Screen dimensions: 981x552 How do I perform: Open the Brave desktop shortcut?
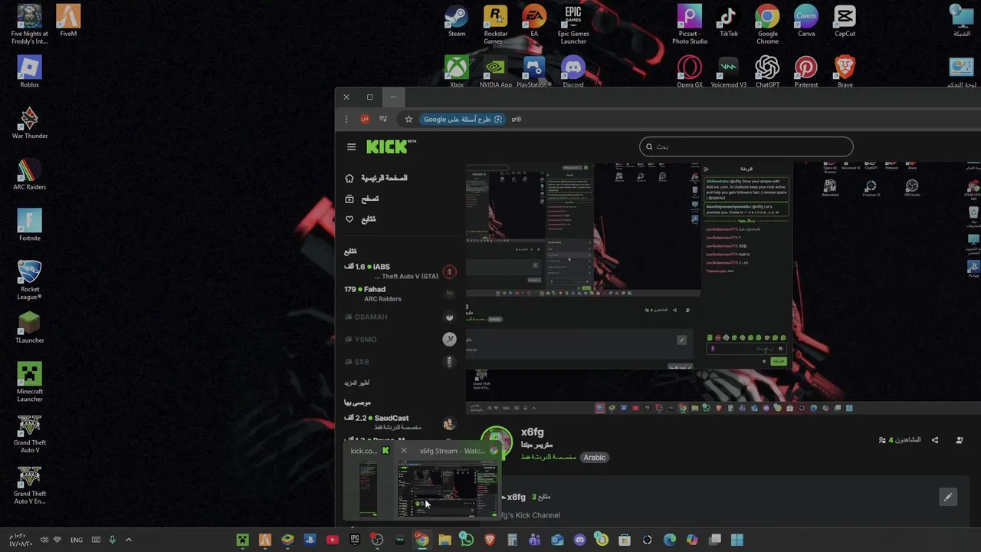(845, 72)
